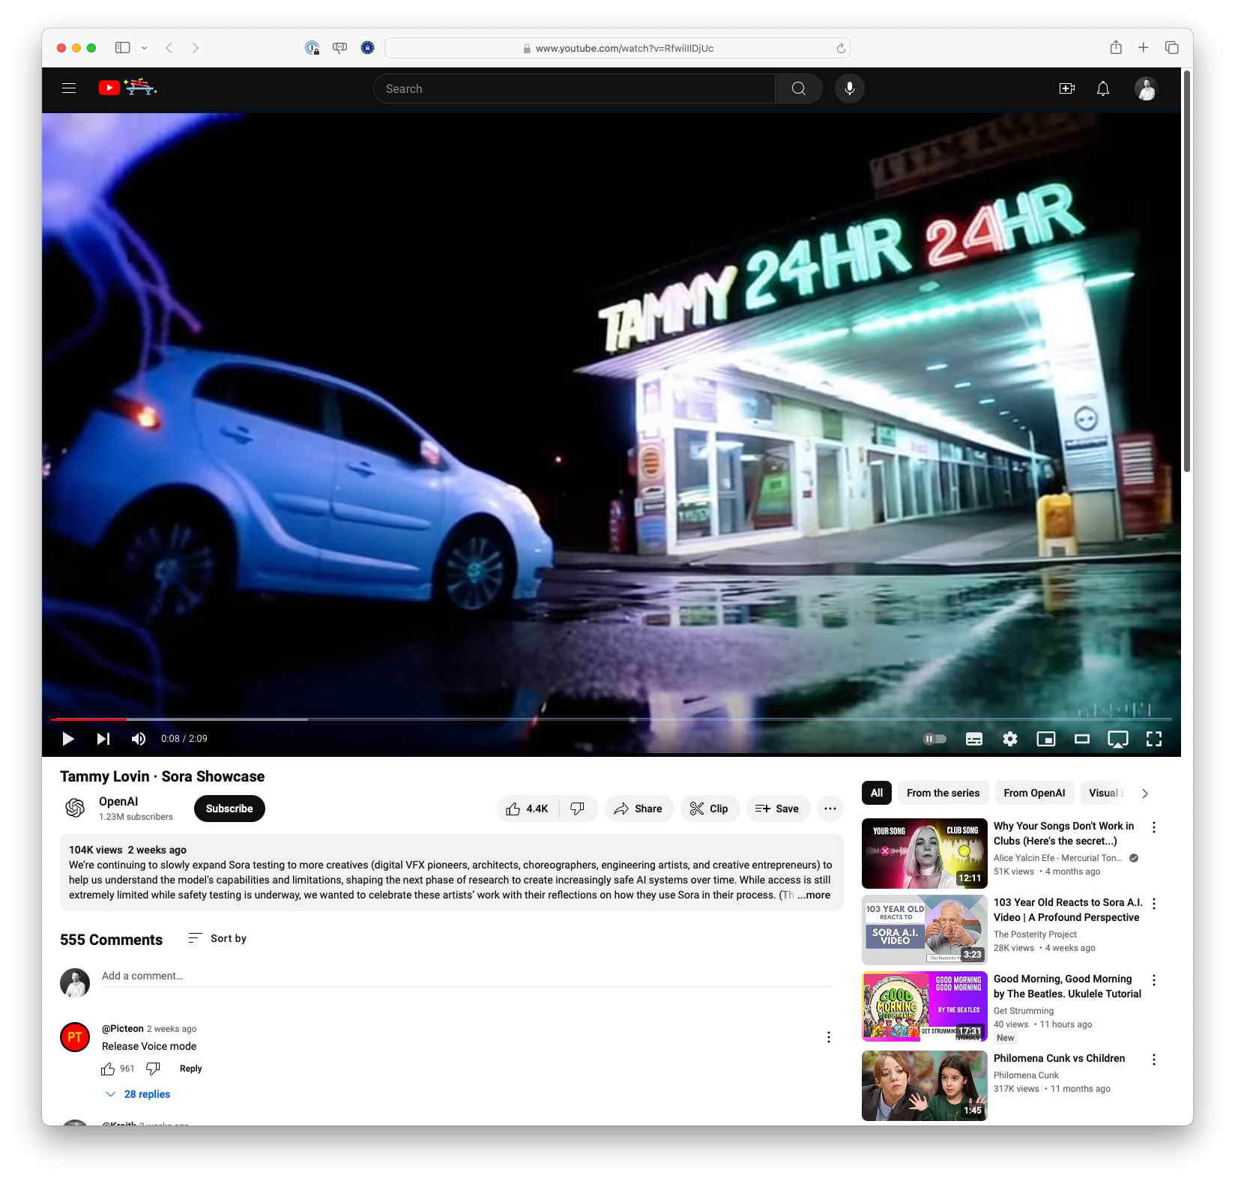The width and height of the screenshot is (1235, 1181).
Task: Subscribe to the OpenAI channel
Action: pyautogui.click(x=229, y=809)
